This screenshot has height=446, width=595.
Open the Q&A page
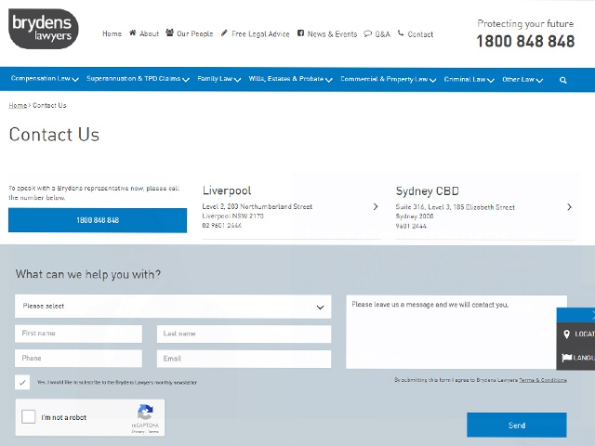(382, 34)
